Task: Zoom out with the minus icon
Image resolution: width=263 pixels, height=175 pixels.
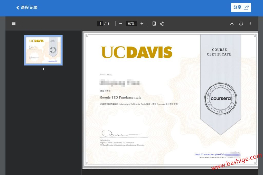Action: coord(120,24)
